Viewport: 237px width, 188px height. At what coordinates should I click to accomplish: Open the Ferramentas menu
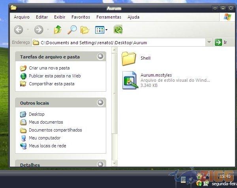click(x=109, y=17)
